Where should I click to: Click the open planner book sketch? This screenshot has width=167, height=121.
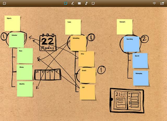(x=127, y=101)
